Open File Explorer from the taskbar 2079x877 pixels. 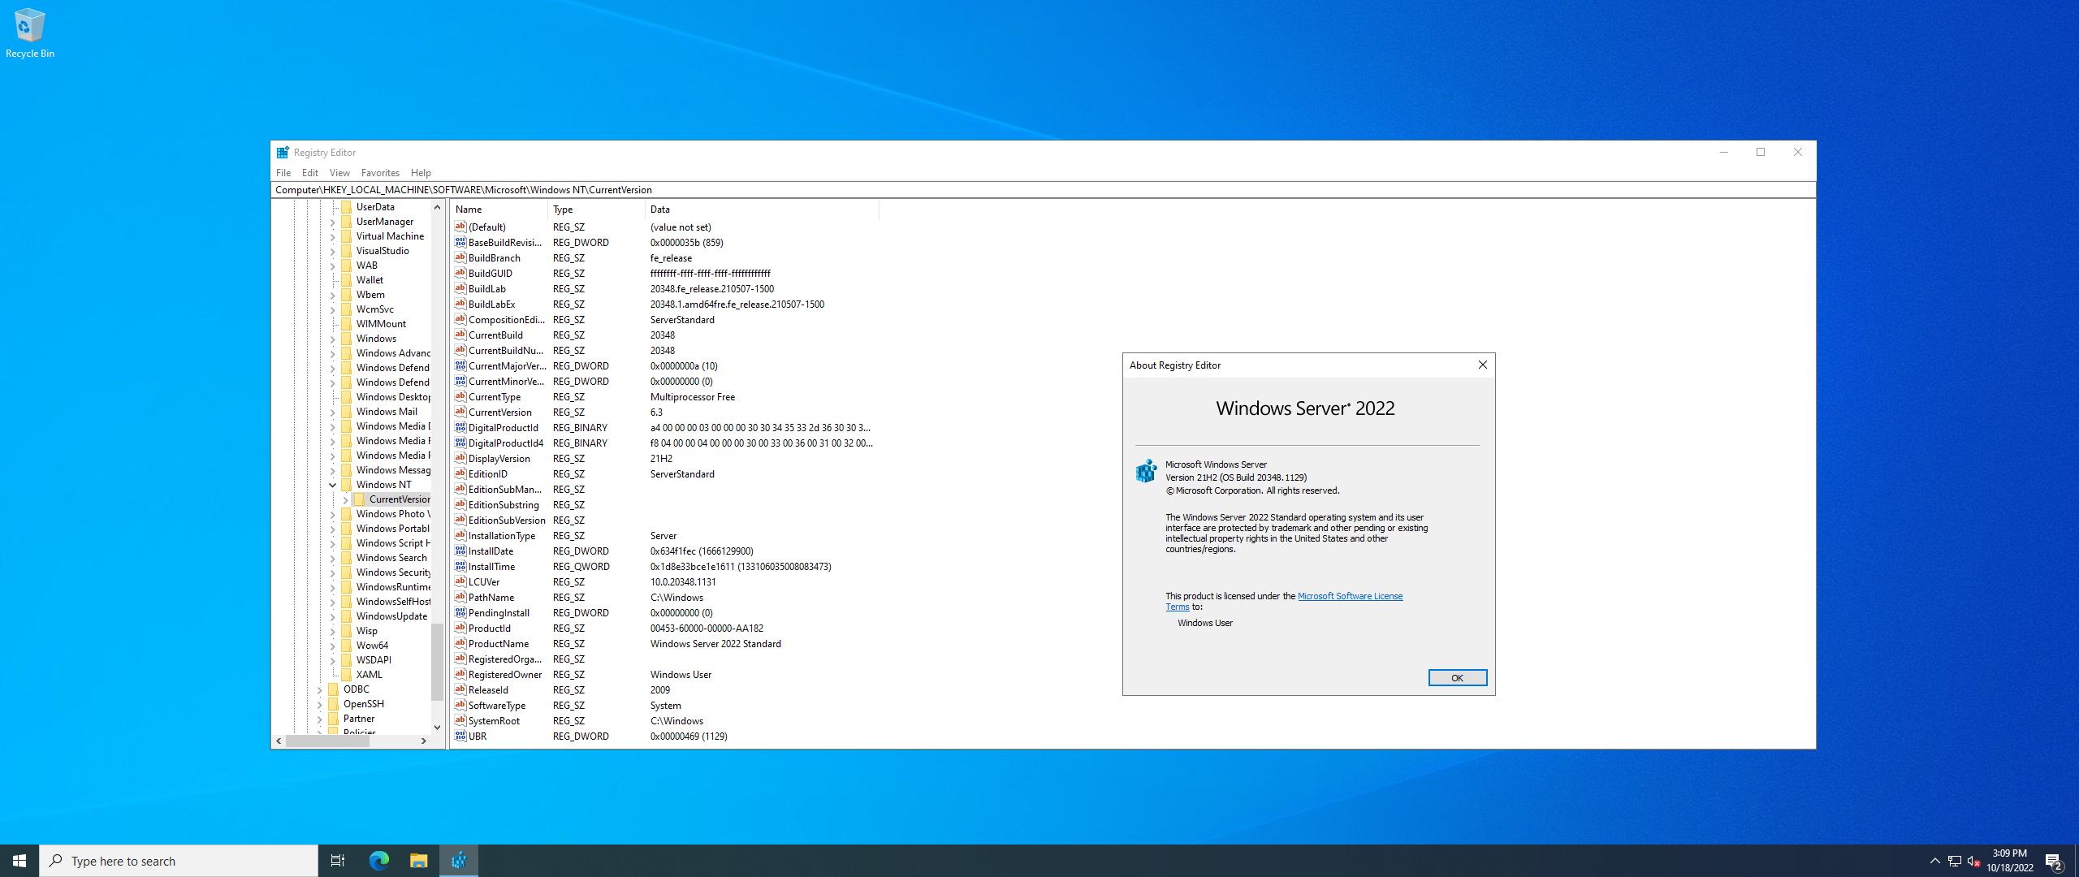418,861
